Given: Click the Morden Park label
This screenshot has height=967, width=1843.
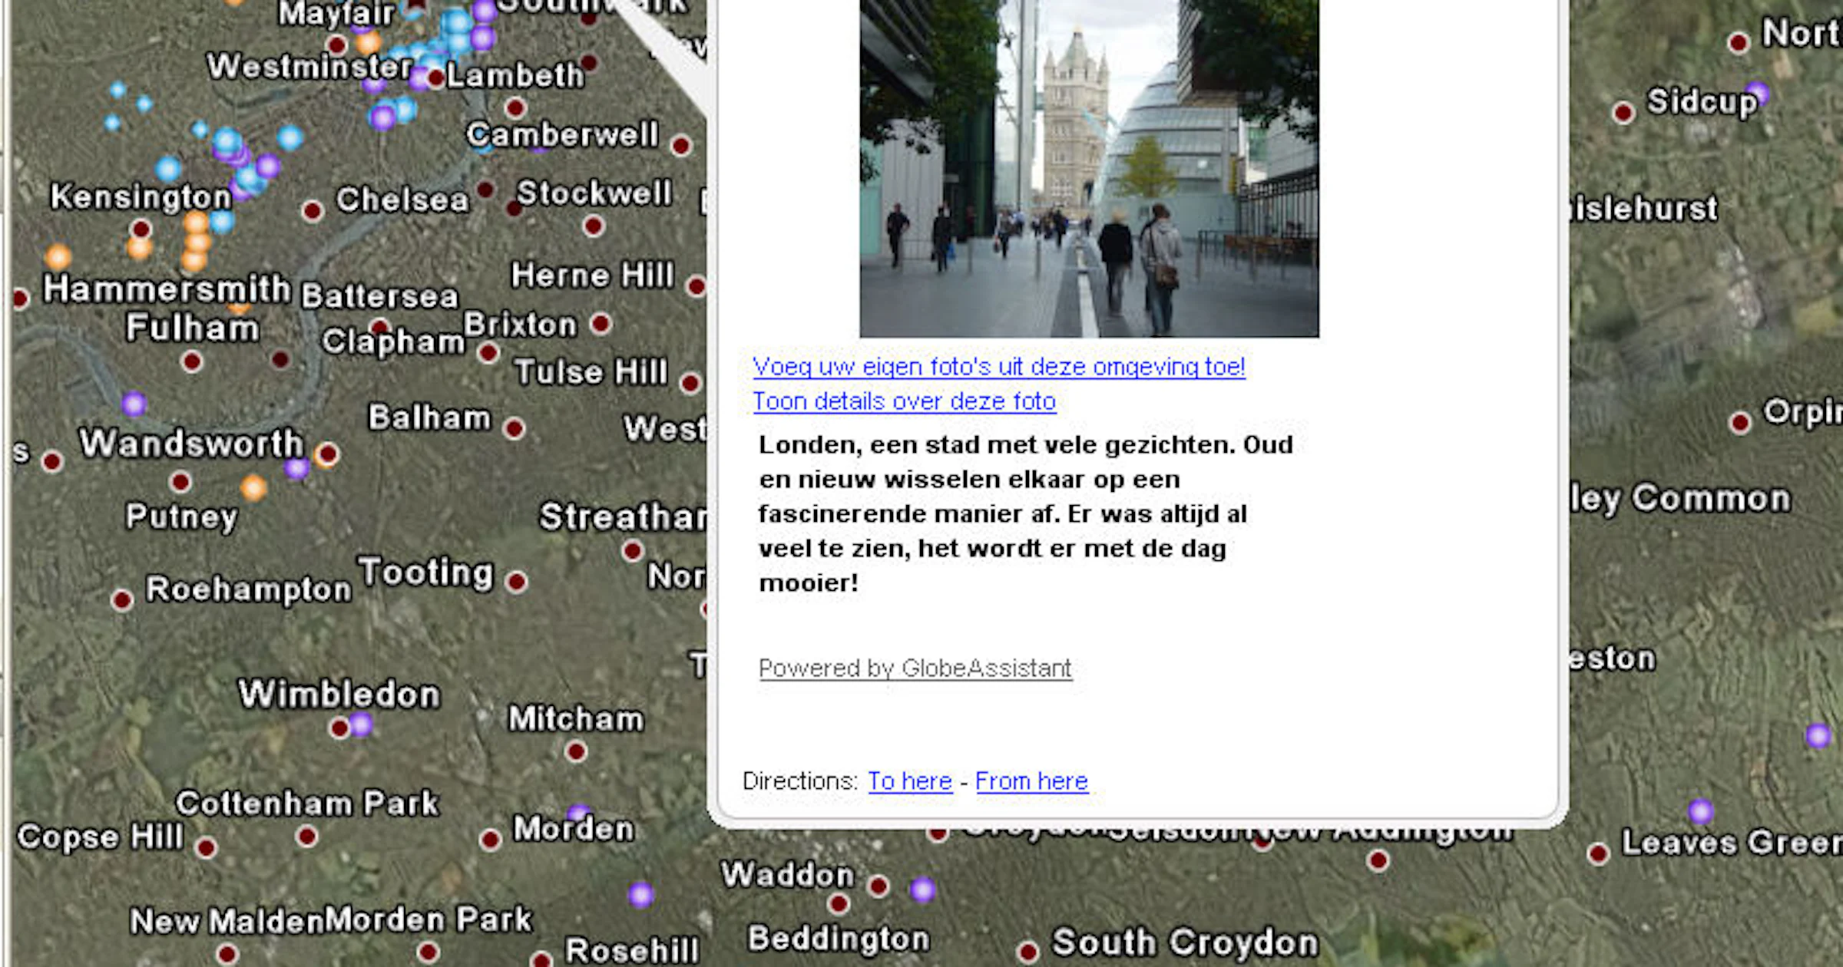Looking at the screenshot, I should coord(428,919).
